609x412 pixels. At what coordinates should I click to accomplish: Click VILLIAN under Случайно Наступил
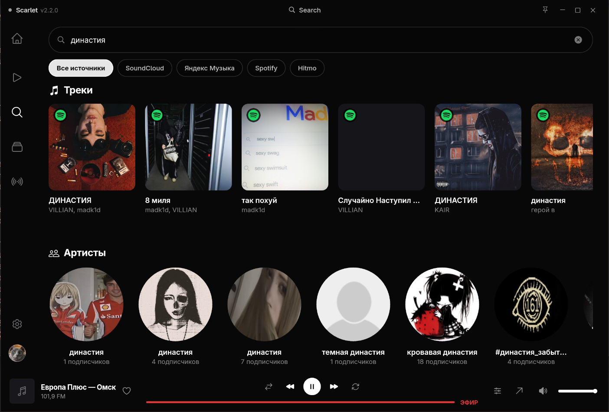coord(350,210)
